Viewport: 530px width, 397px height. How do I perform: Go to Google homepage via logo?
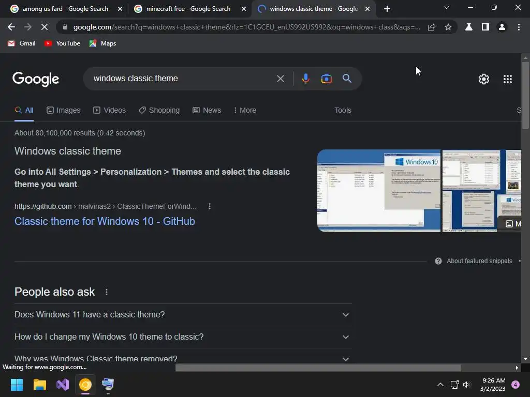[x=36, y=79]
